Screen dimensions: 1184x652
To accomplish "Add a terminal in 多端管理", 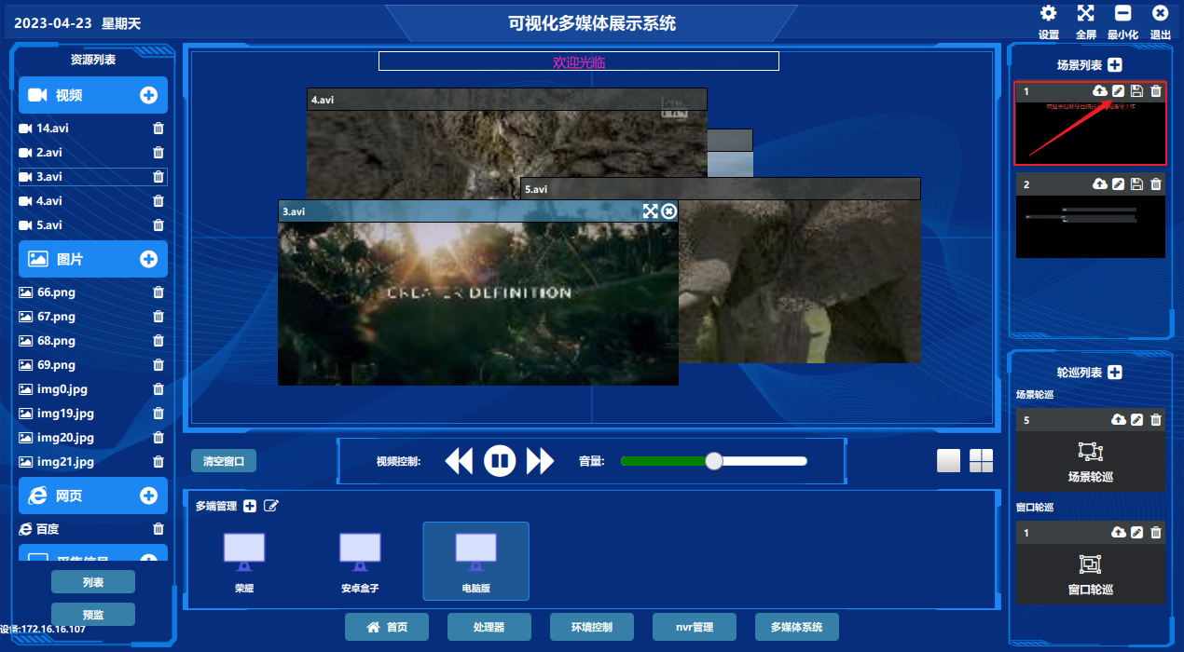I will pyautogui.click(x=250, y=506).
